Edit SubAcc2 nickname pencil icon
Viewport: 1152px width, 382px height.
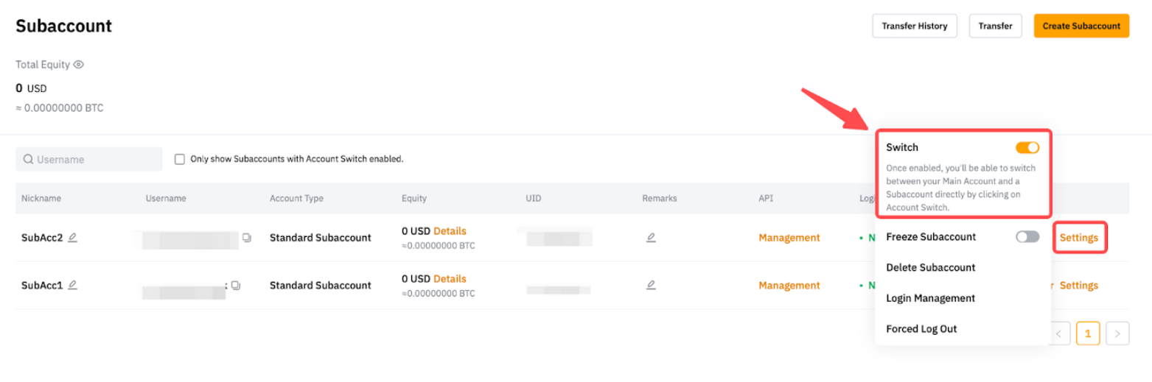(73, 237)
